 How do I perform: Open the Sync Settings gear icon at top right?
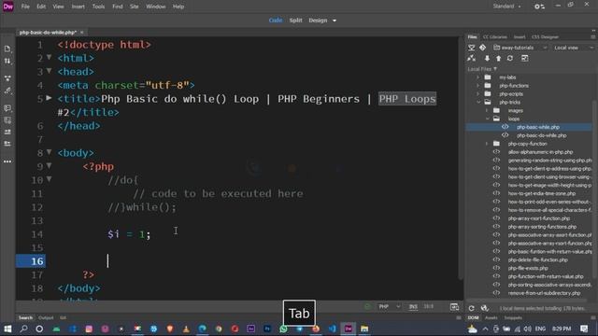coord(539,7)
